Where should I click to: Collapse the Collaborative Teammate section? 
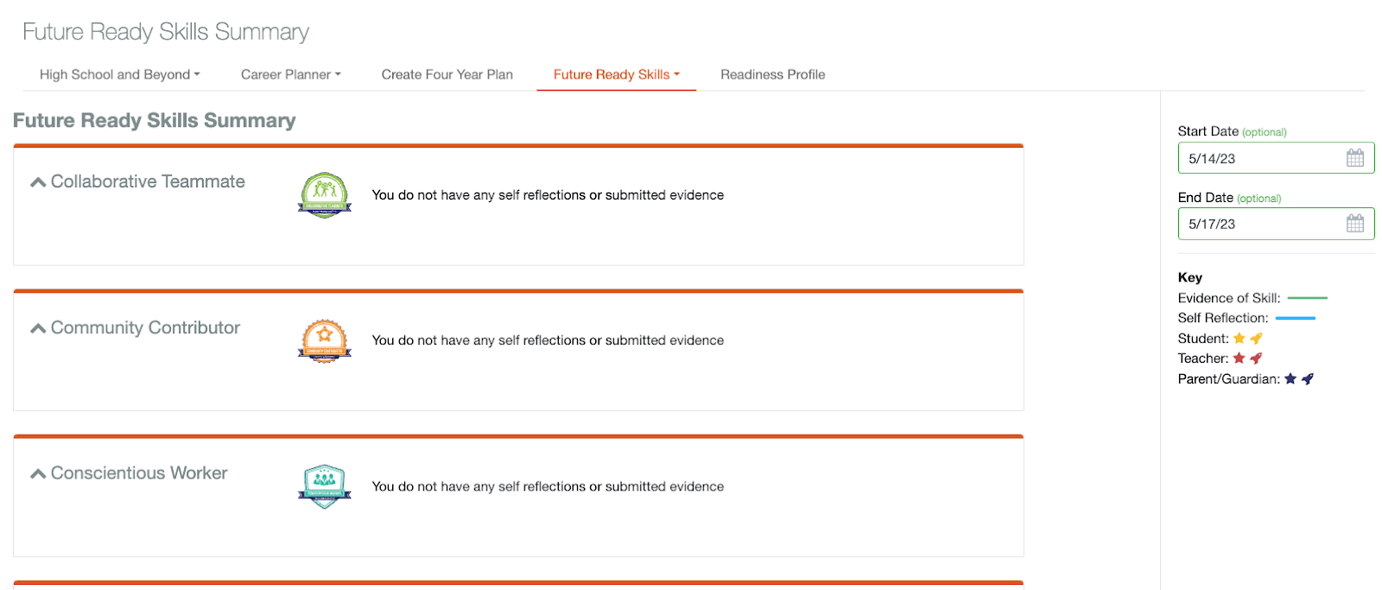pos(38,182)
